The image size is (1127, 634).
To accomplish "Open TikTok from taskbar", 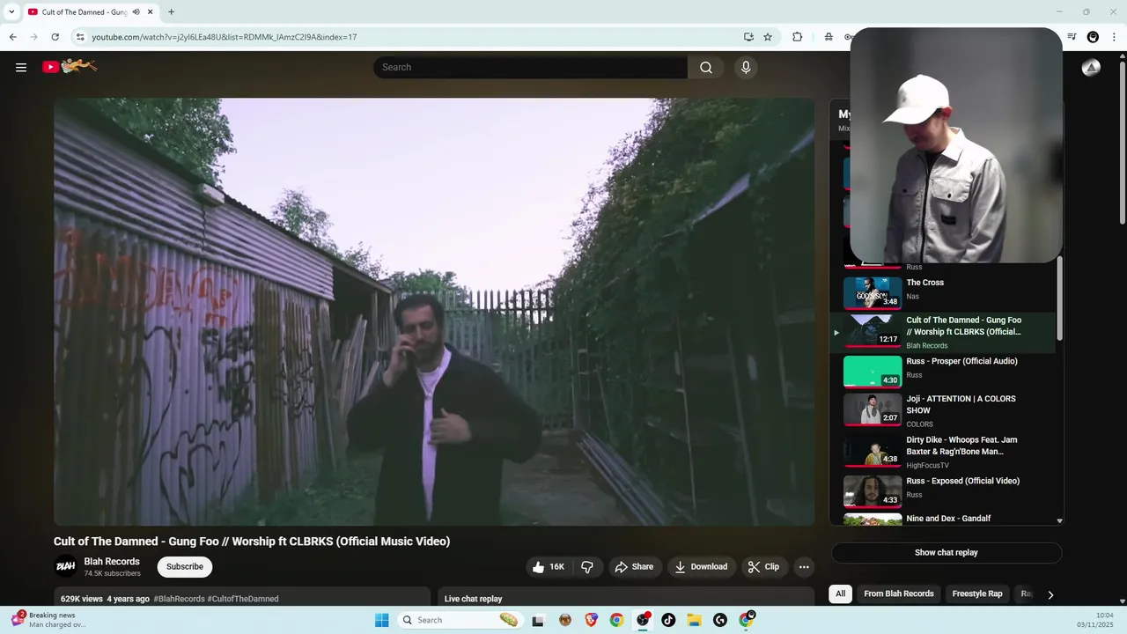I will pos(668,620).
